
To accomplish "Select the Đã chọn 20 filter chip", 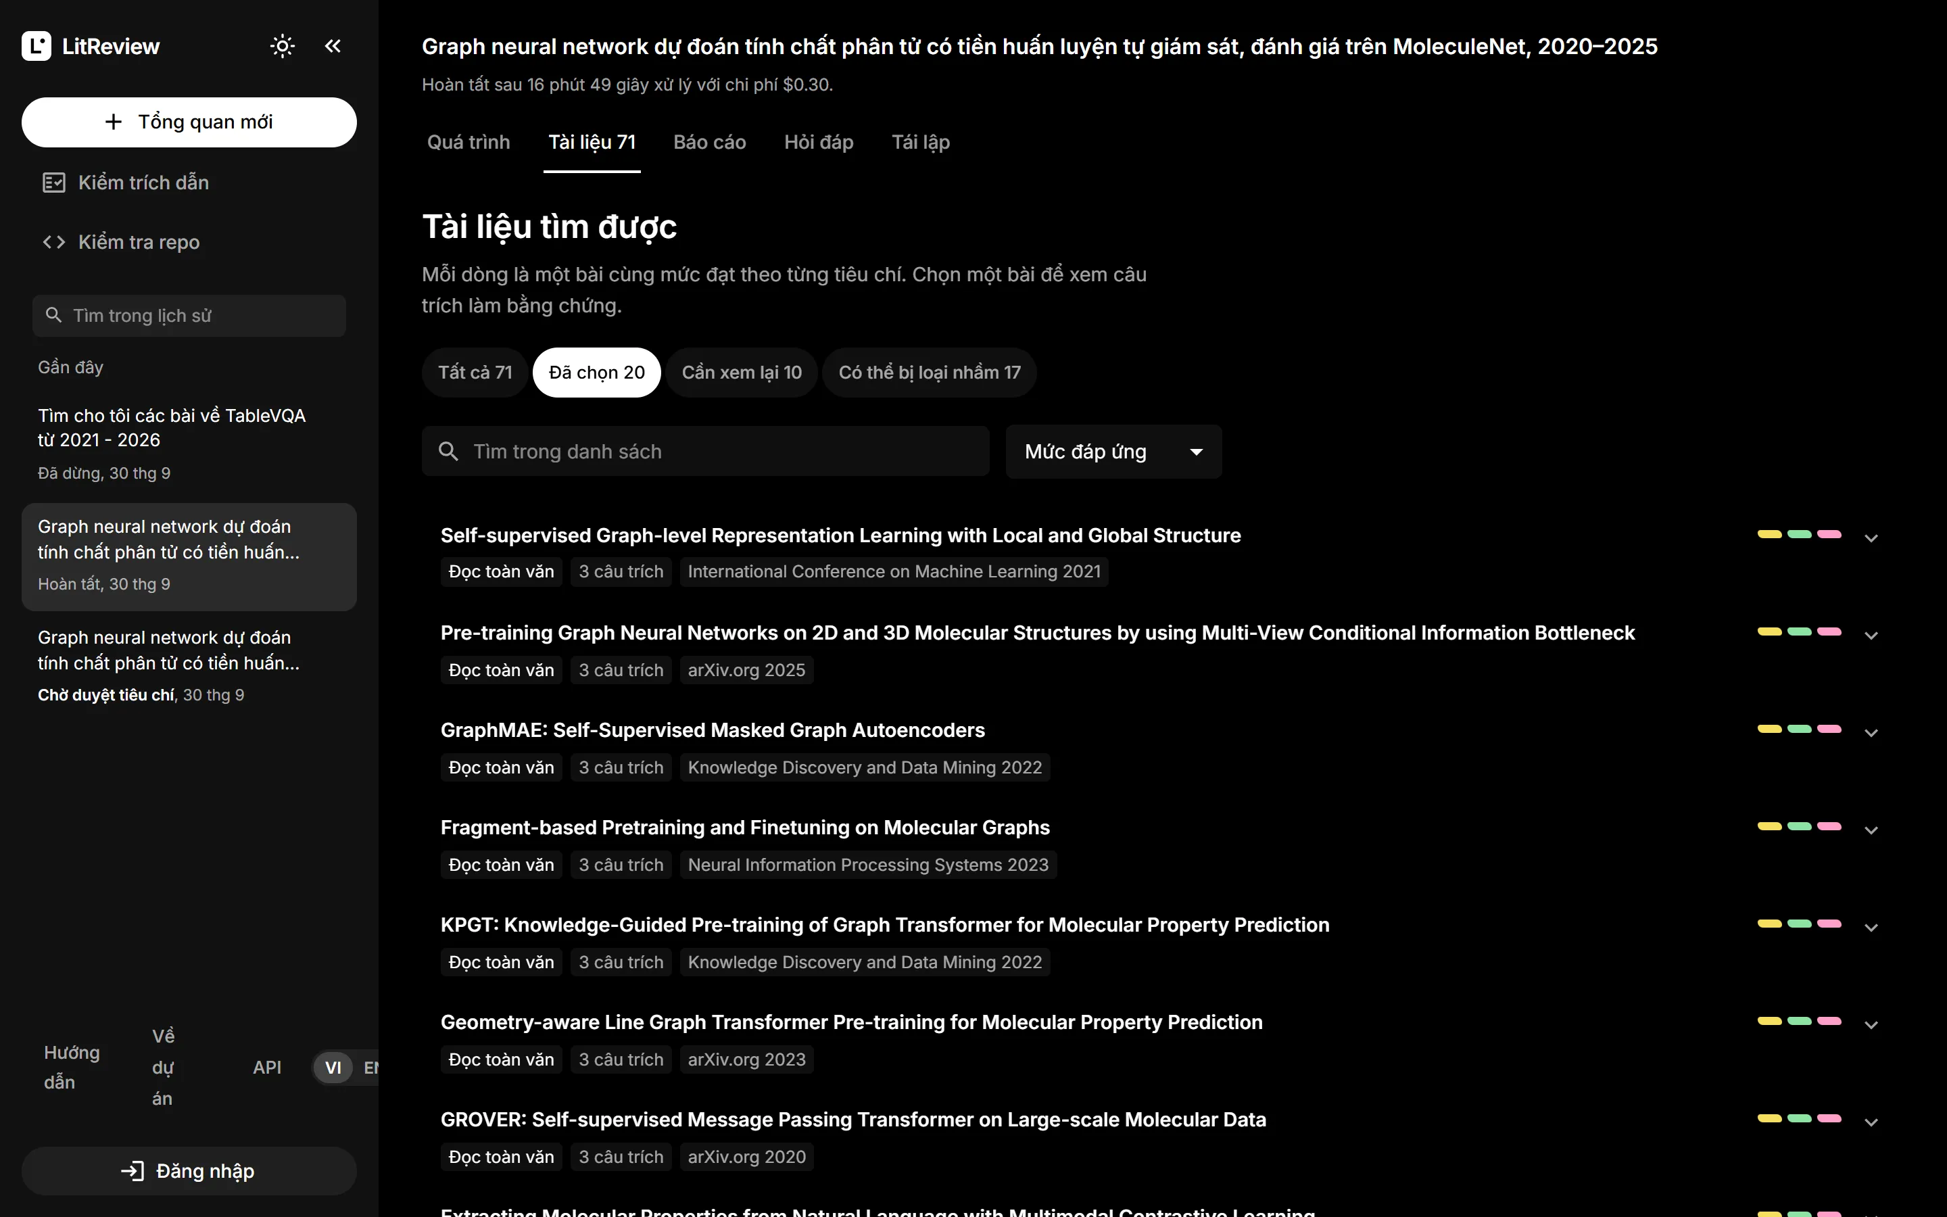I will tap(597, 373).
